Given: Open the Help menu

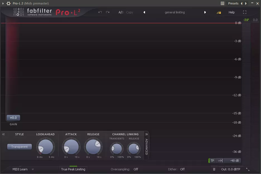Looking at the screenshot, I should tap(231, 12).
